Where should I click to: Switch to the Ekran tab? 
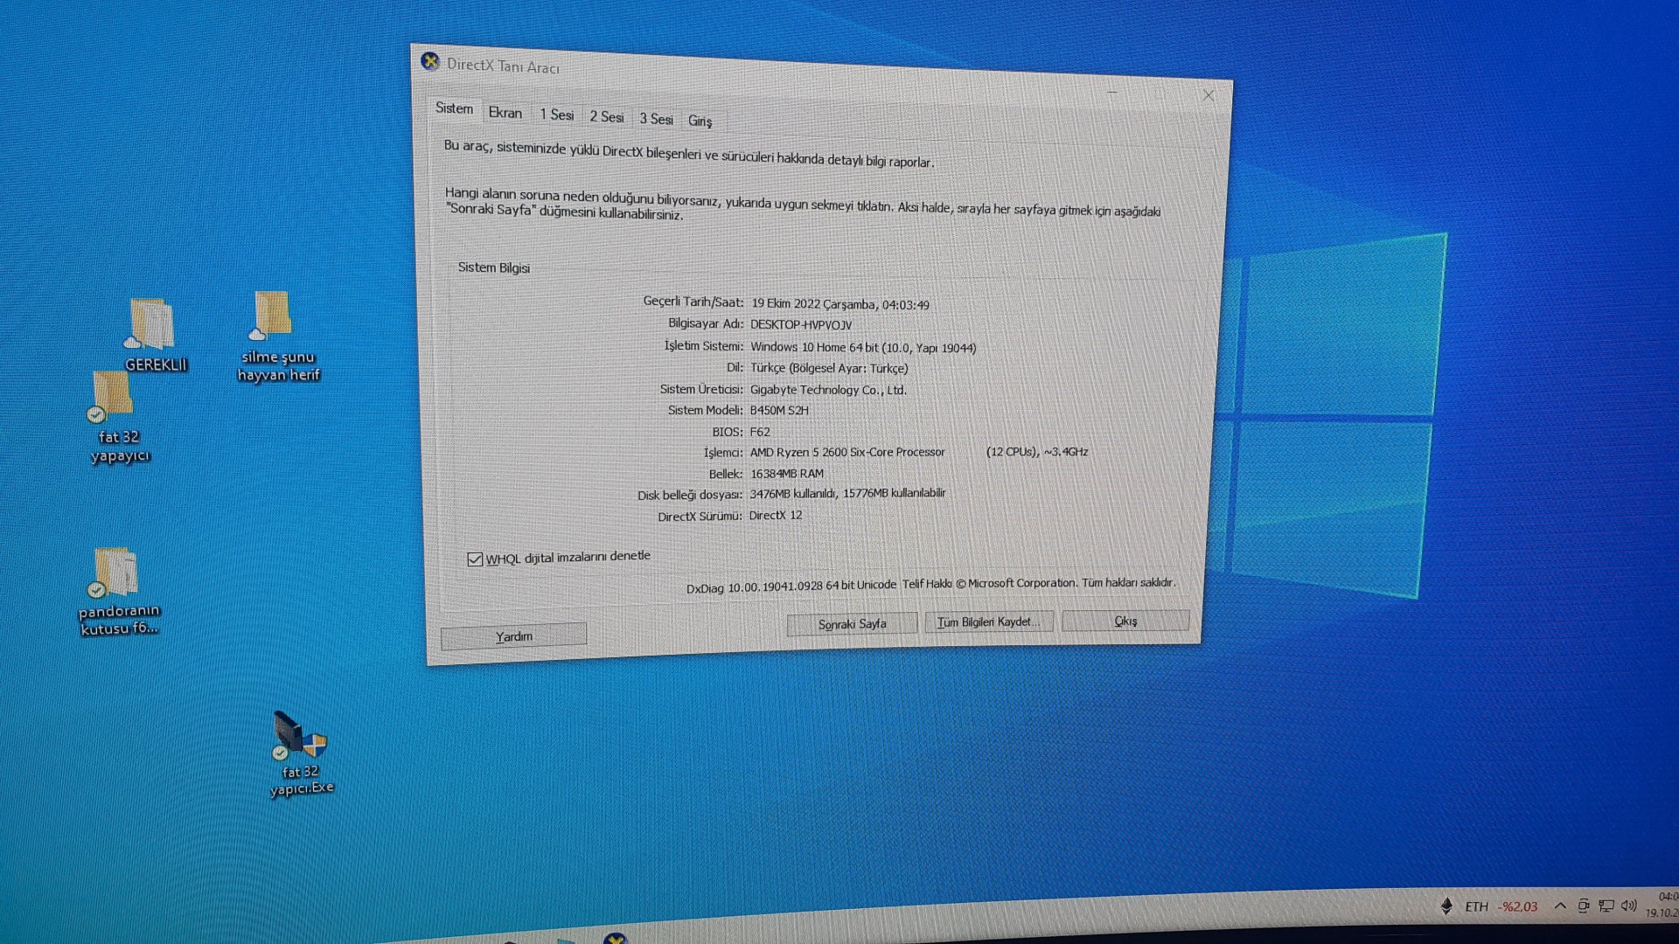tap(505, 113)
